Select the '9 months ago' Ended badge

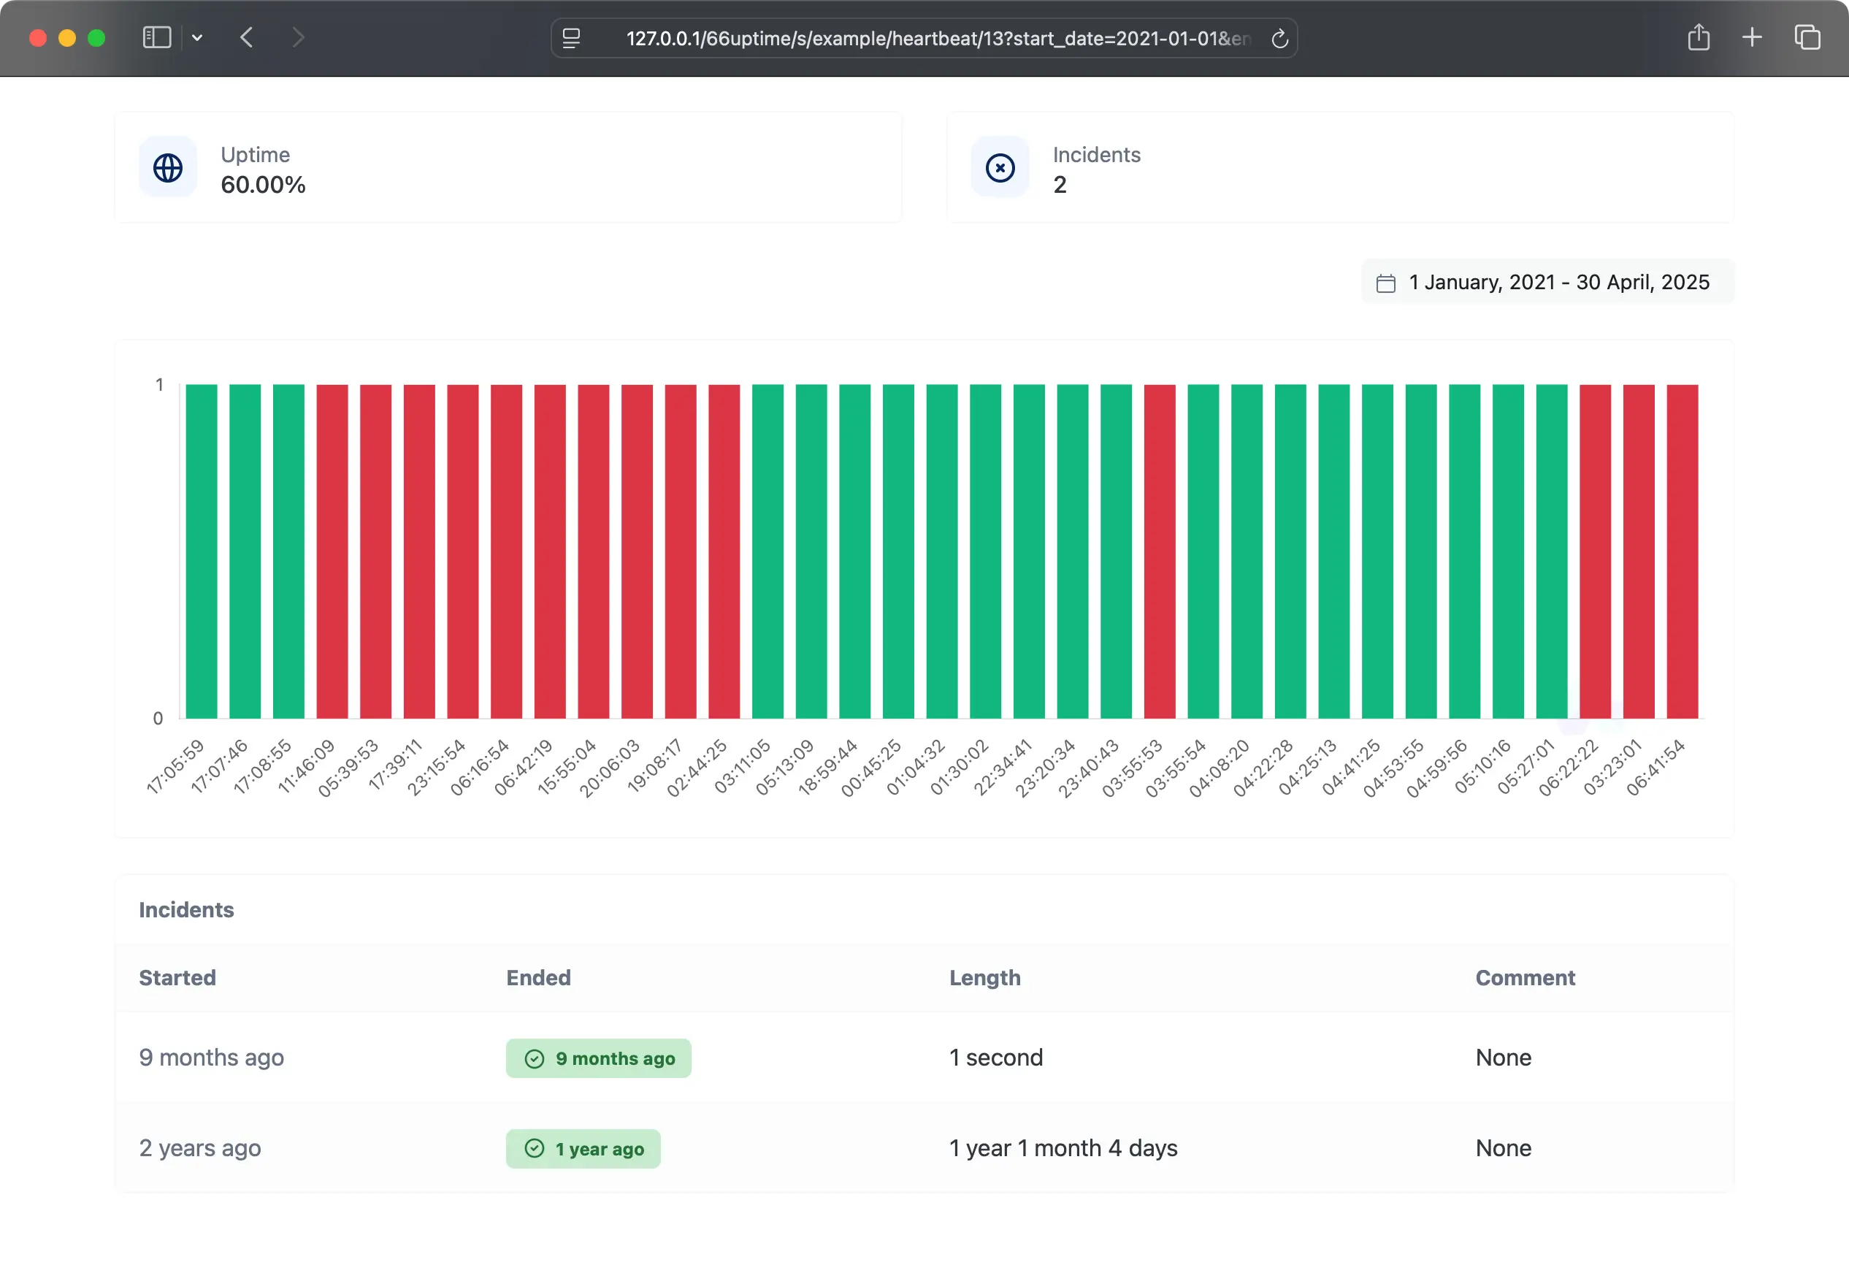tap(598, 1058)
